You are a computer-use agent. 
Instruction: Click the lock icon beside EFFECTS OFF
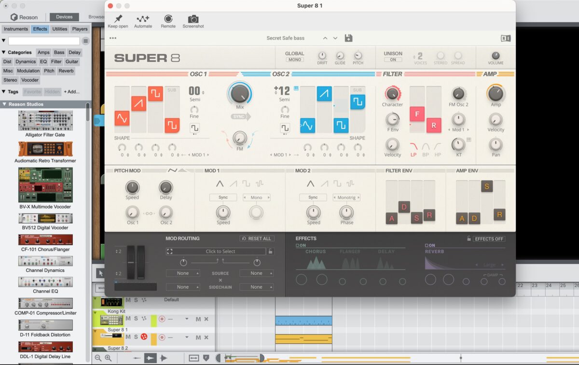click(469, 239)
